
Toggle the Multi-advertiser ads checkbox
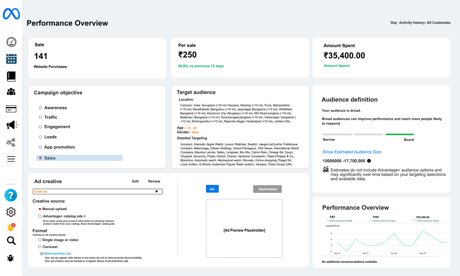click(42, 254)
